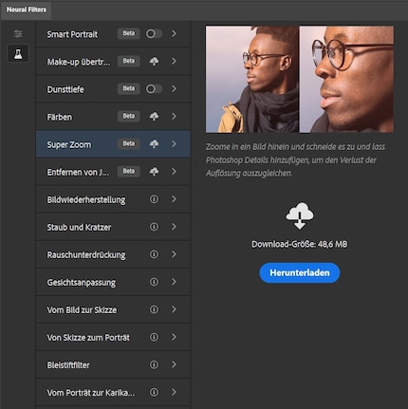Open the filter list sliders icon

pos(18,33)
